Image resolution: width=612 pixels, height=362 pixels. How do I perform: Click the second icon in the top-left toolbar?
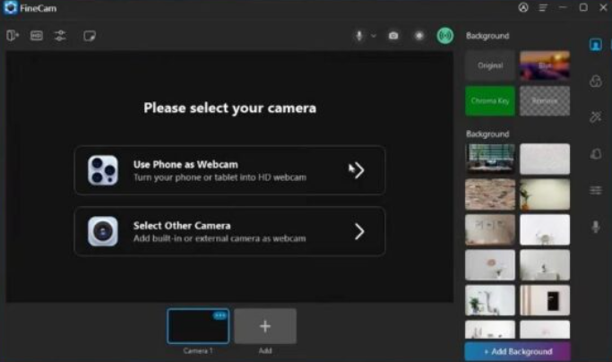(x=37, y=36)
